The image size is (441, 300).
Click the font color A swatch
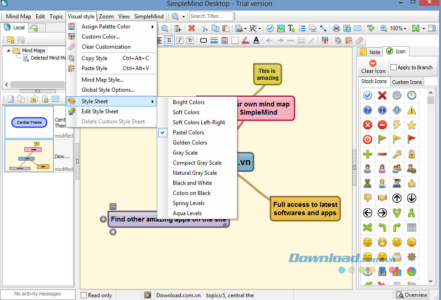[x=256, y=40]
